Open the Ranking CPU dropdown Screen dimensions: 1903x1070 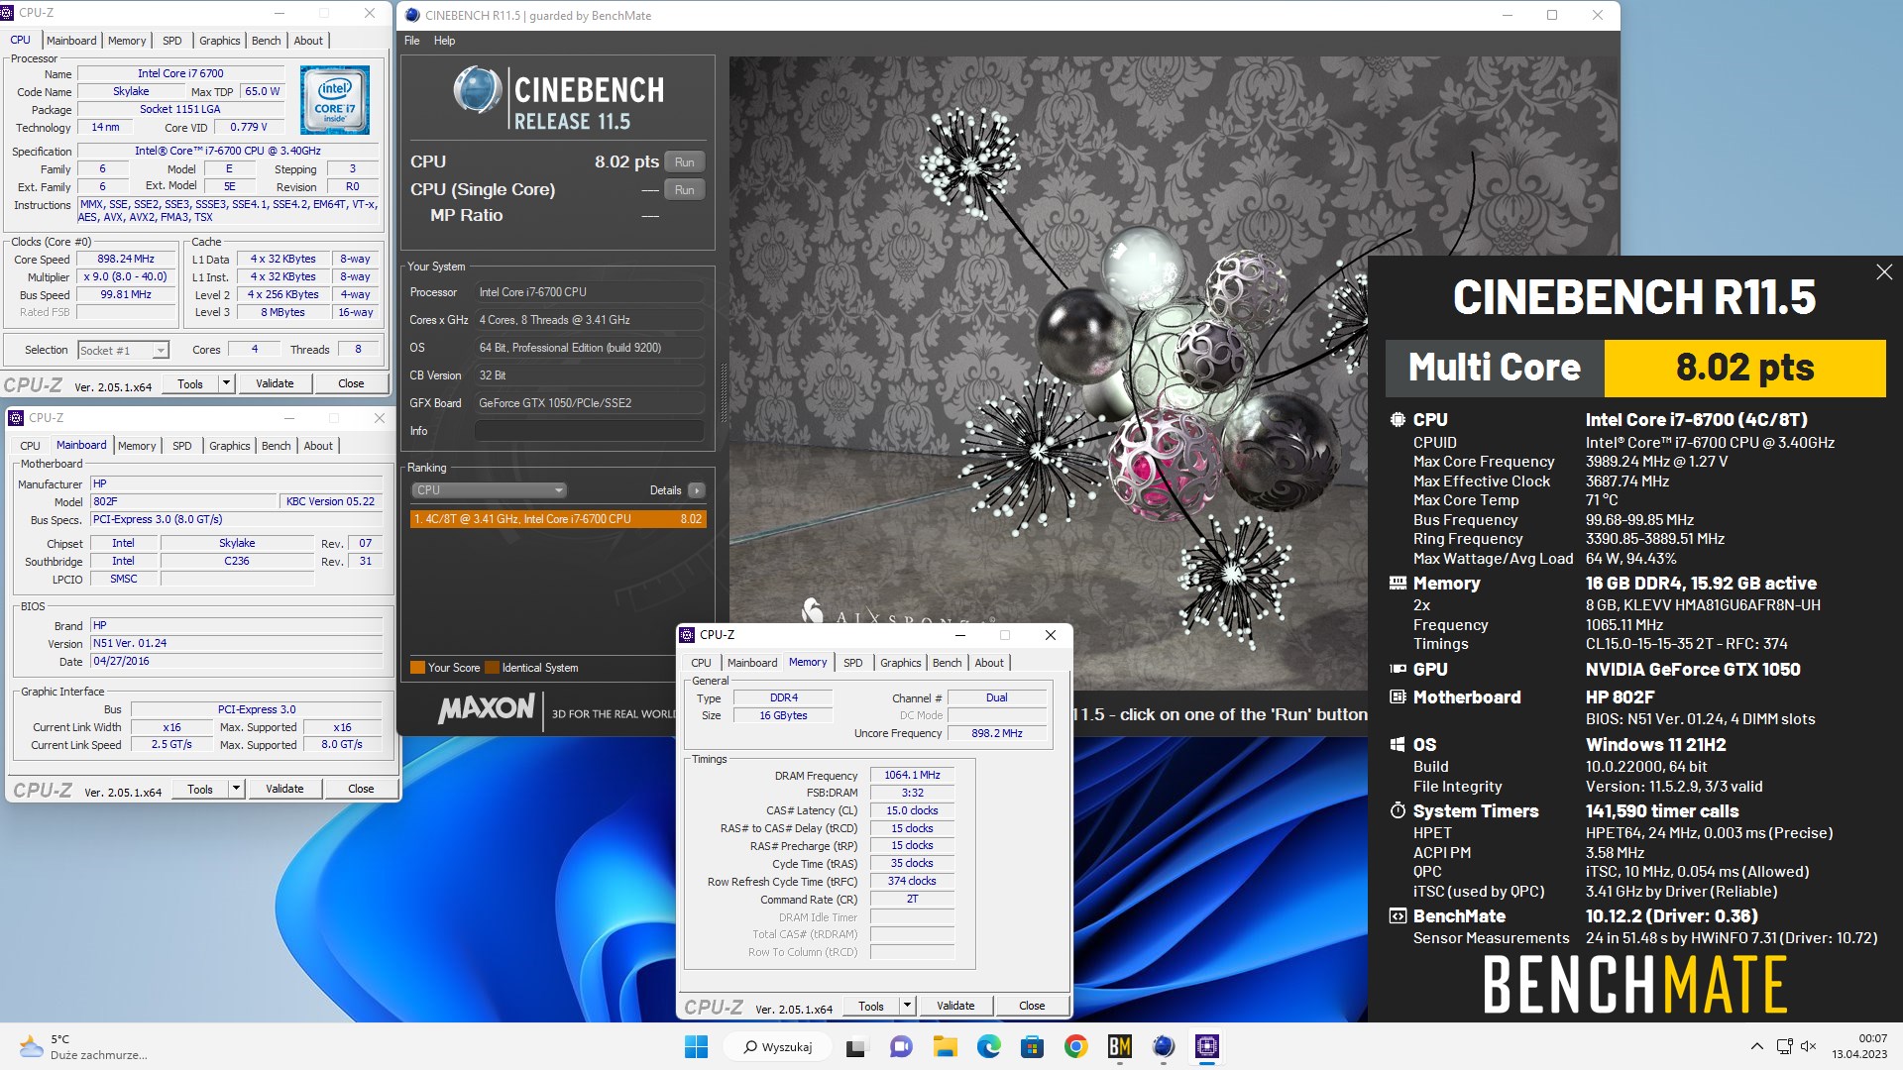pos(489,490)
